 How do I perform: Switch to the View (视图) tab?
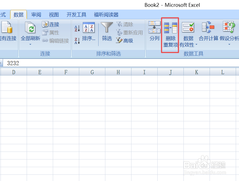(x=54, y=15)
